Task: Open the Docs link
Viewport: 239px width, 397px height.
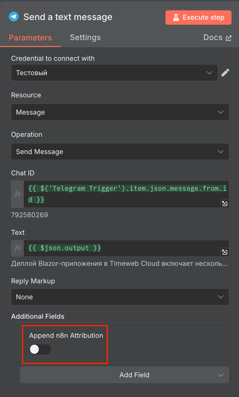Action: (x=217, y=38)
